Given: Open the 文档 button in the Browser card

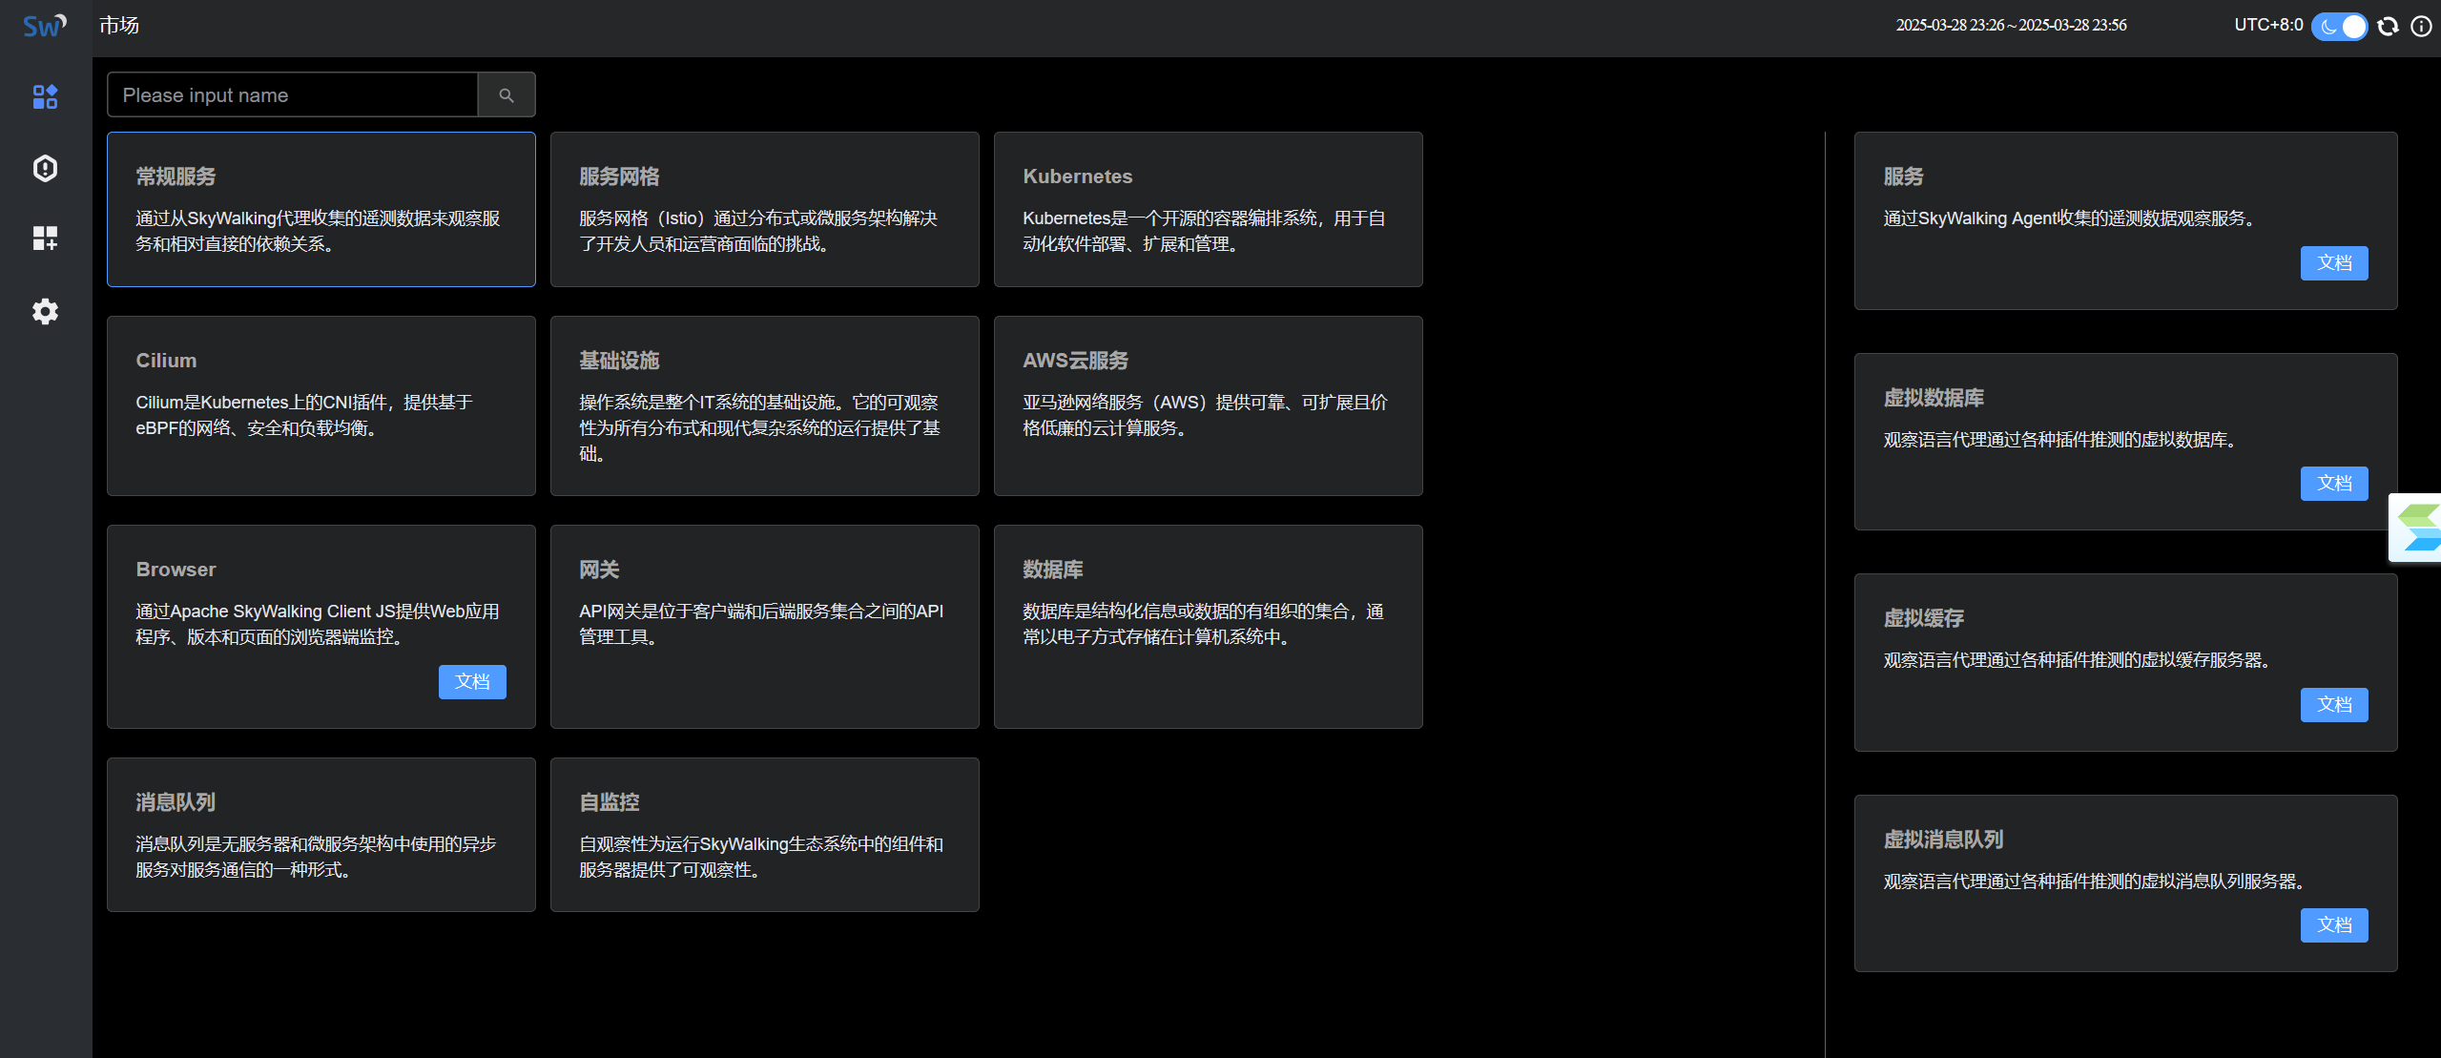Looking at the screenshot, I should (x=472, y=681).
